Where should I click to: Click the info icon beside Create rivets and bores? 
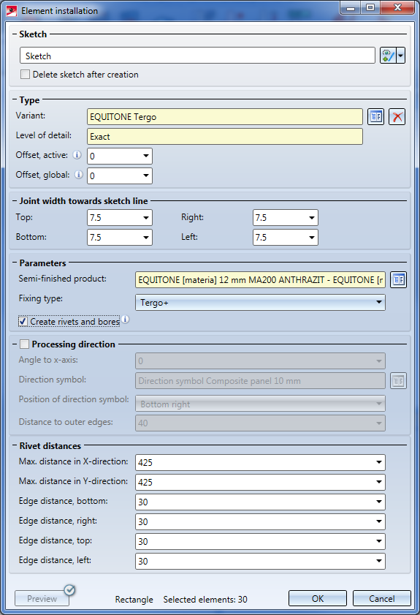point(125,320)
